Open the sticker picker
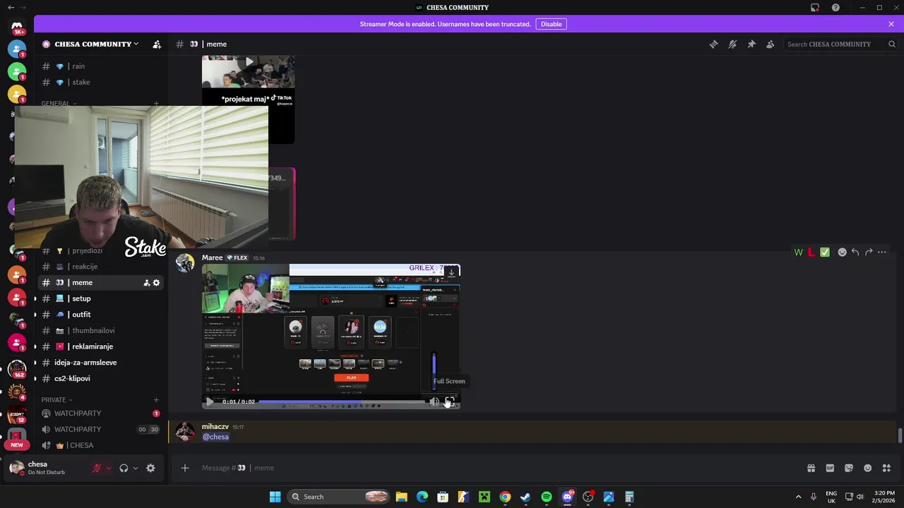This screenshot has width=904, height=508. pos(849,468)
